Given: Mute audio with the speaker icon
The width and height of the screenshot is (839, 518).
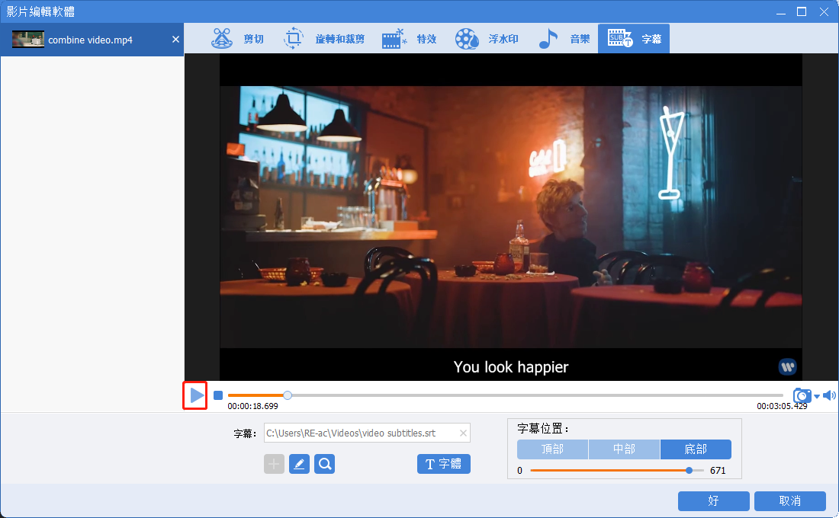Looking at the screenshot, I should (x=829, y=395).
